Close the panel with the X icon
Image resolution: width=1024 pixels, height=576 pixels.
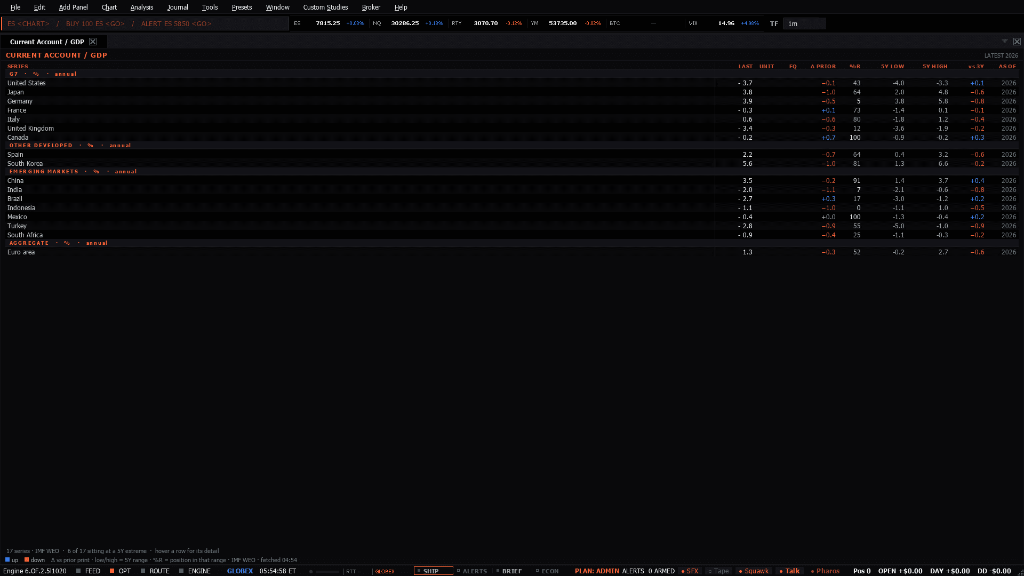(1017, 42)
